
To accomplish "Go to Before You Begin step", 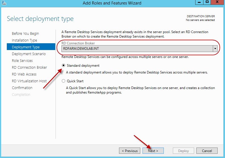I will [26, 34].
